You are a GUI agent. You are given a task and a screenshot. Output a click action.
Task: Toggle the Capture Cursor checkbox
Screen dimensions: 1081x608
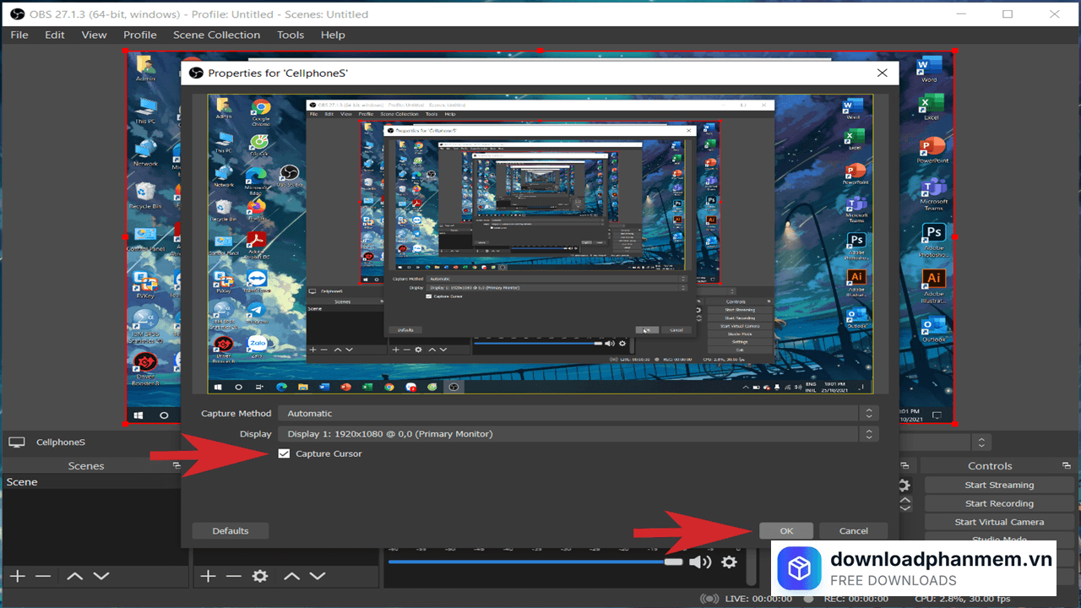click(284, 453)
